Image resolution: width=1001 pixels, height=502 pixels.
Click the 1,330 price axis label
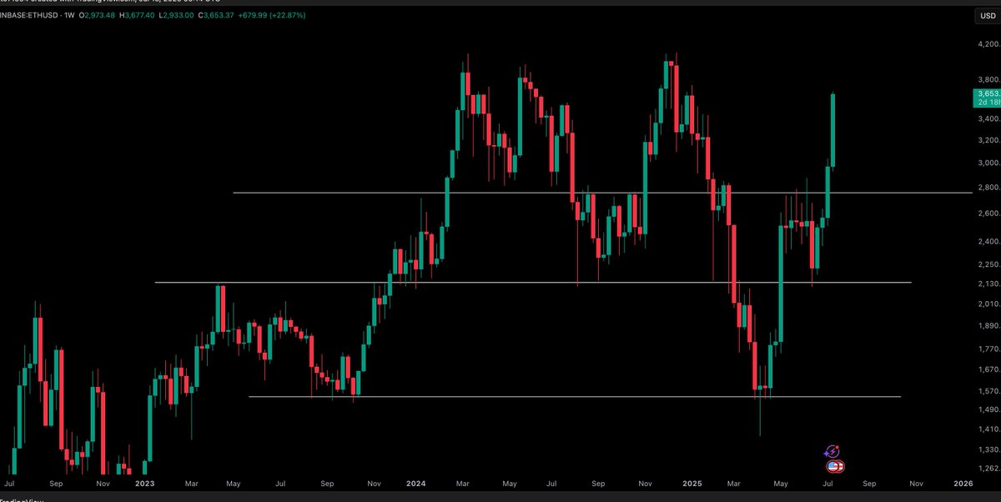coord(988,450)
